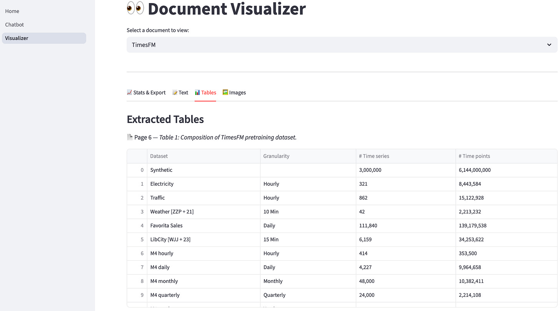Switch to the Stats & Export tab
The height and width of the screenshot is (311, 560).
point(146,93)
